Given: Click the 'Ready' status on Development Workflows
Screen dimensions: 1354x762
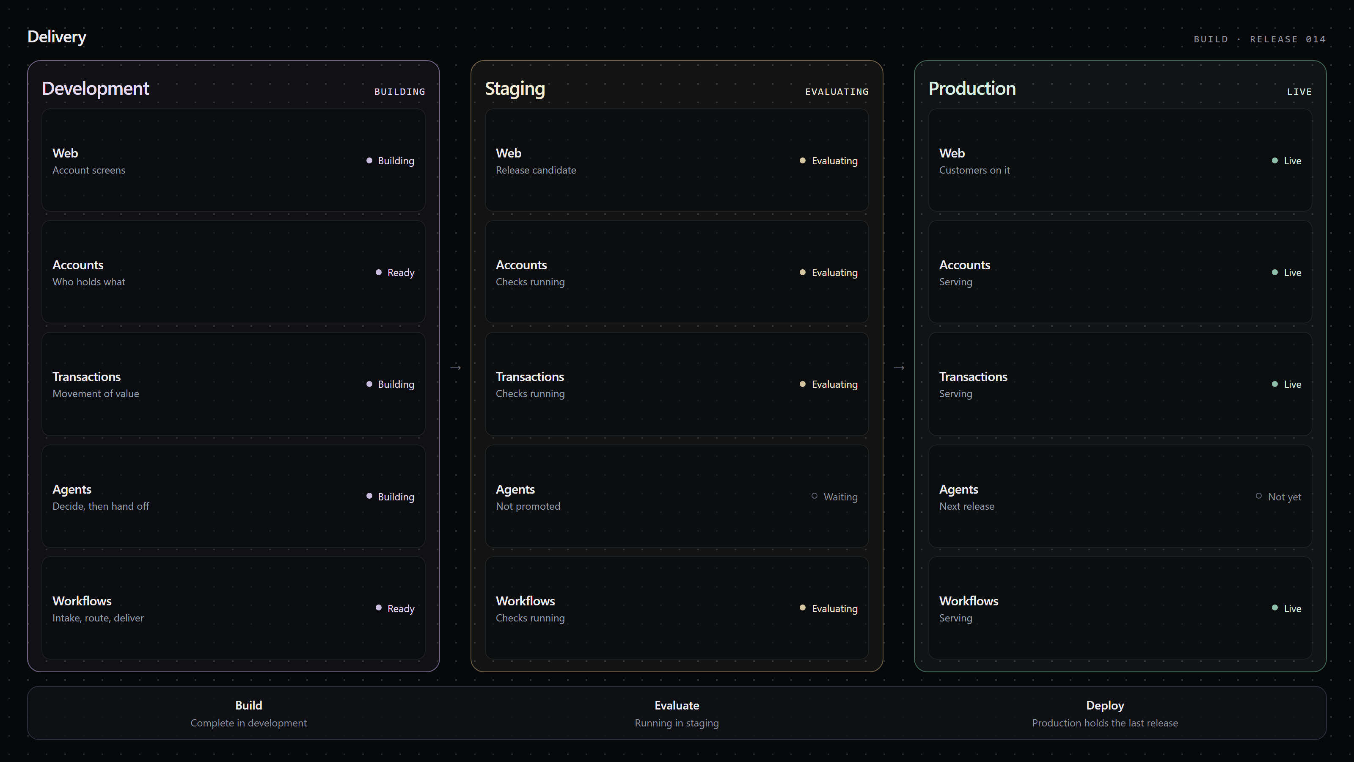Looking at the screenshot, I should (x=395, y=608).
